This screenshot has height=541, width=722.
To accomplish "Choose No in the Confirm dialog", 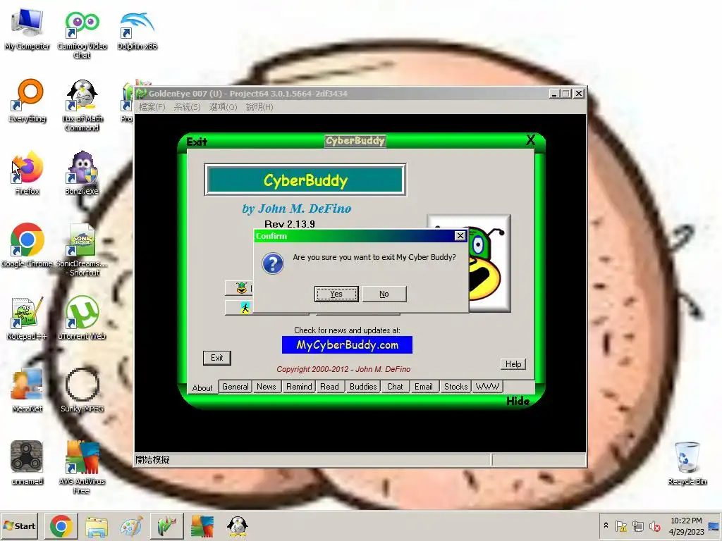I will [x=384, y=294].
